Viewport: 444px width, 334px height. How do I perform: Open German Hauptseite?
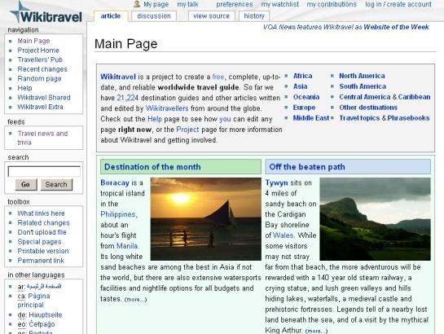point(46,314)
